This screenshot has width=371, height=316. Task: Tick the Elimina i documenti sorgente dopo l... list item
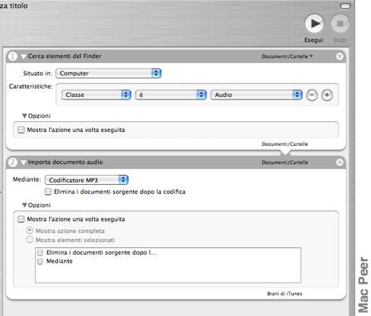coord(41,253)
